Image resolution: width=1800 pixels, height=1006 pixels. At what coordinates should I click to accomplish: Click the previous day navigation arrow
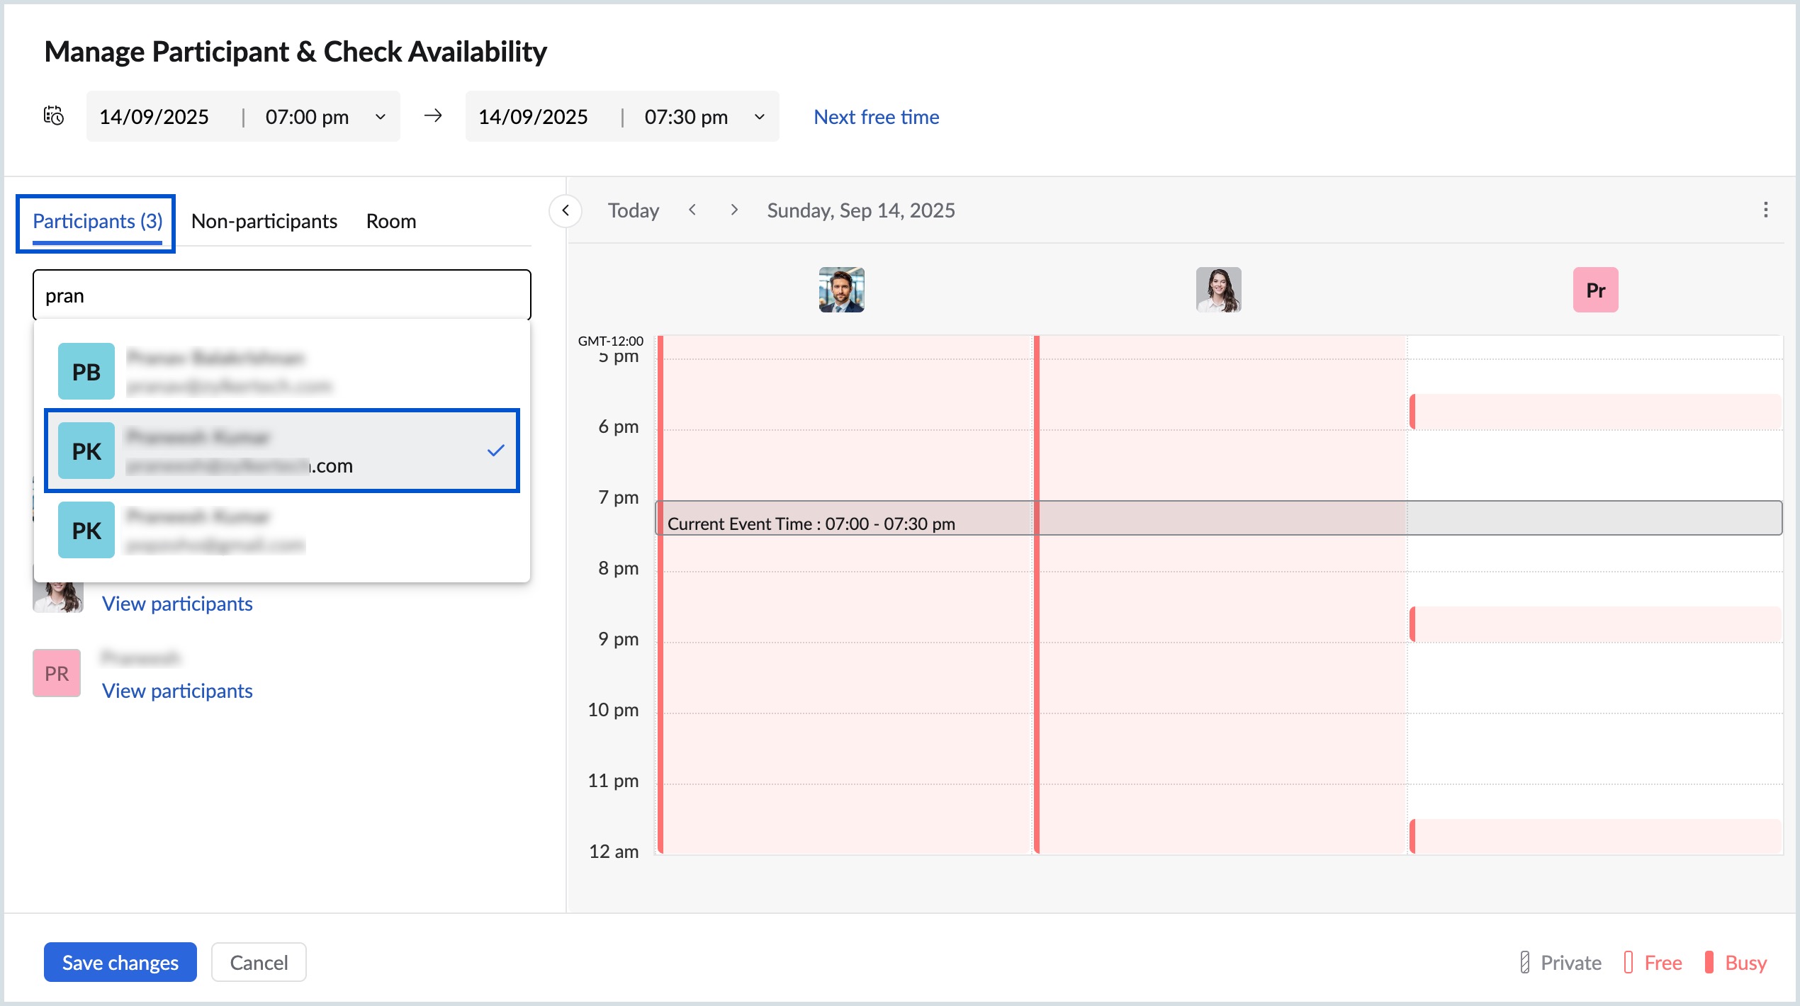point(692,210)
